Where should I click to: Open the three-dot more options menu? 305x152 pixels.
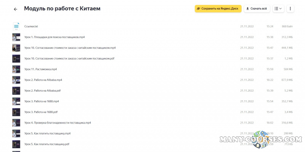click(290, 8)
